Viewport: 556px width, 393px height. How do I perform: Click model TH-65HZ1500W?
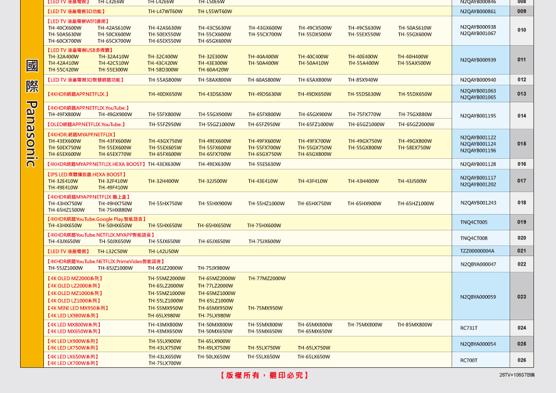(x=67, y=210)
